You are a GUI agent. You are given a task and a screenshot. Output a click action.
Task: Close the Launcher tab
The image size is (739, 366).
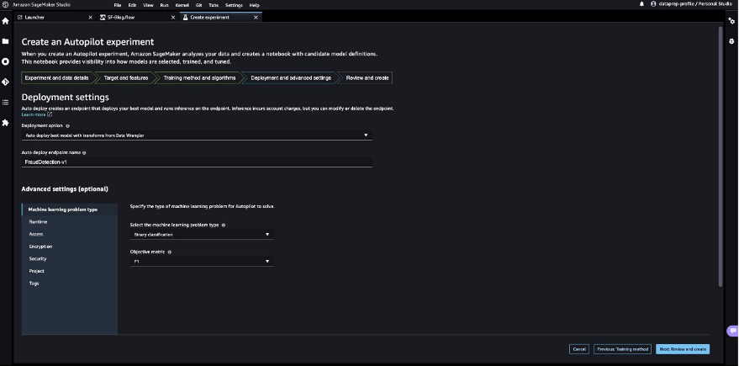(x=91, y=17)
